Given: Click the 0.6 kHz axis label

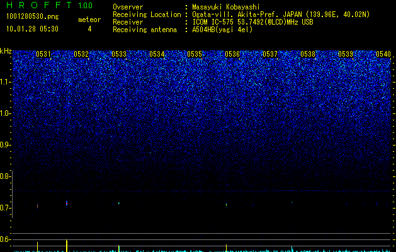Looking at the screenshot, I should pos(6,239).
